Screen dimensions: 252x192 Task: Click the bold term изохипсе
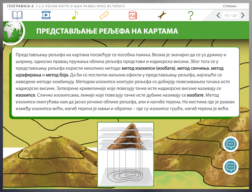[25, 95]
